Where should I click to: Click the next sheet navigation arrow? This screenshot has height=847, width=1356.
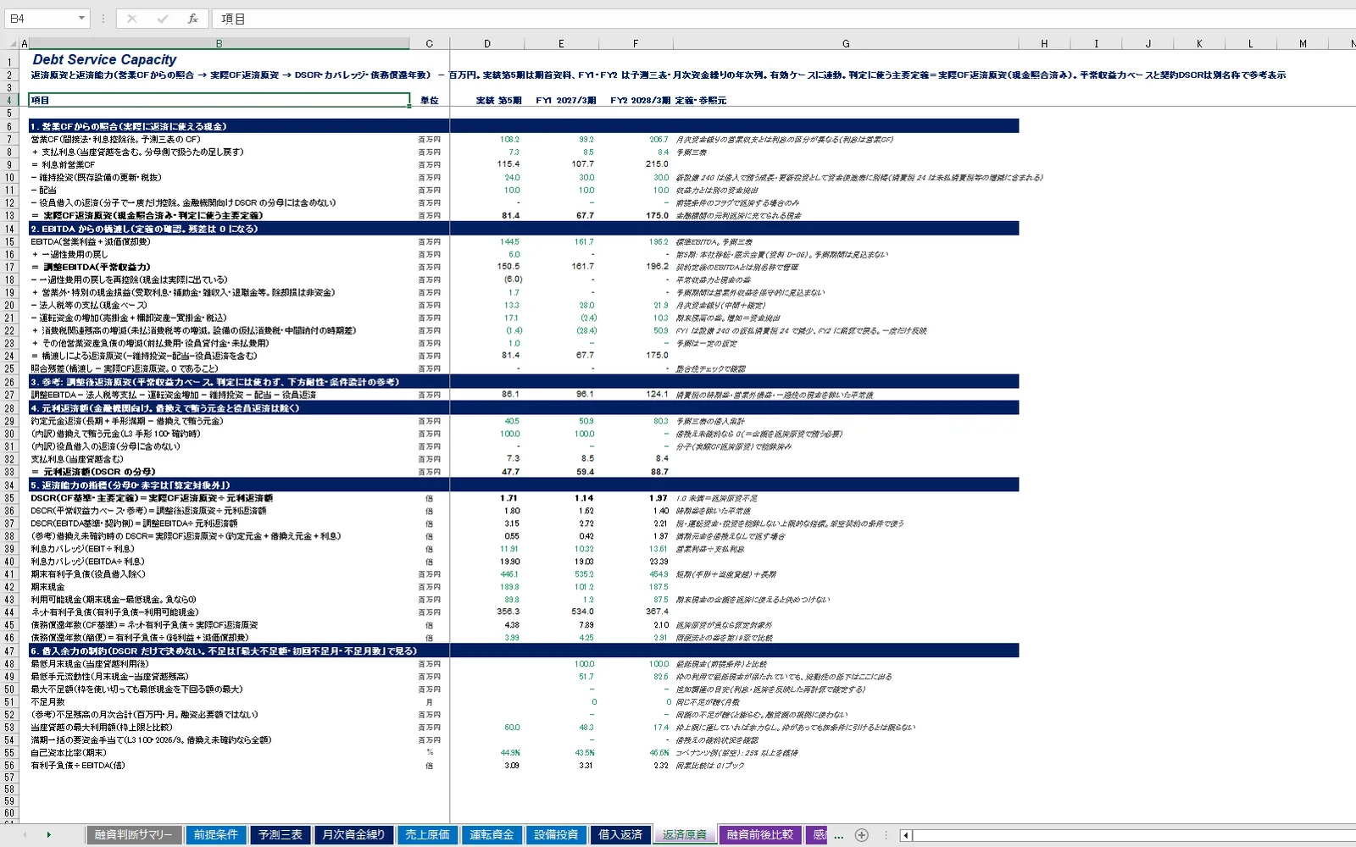[48, 835]
